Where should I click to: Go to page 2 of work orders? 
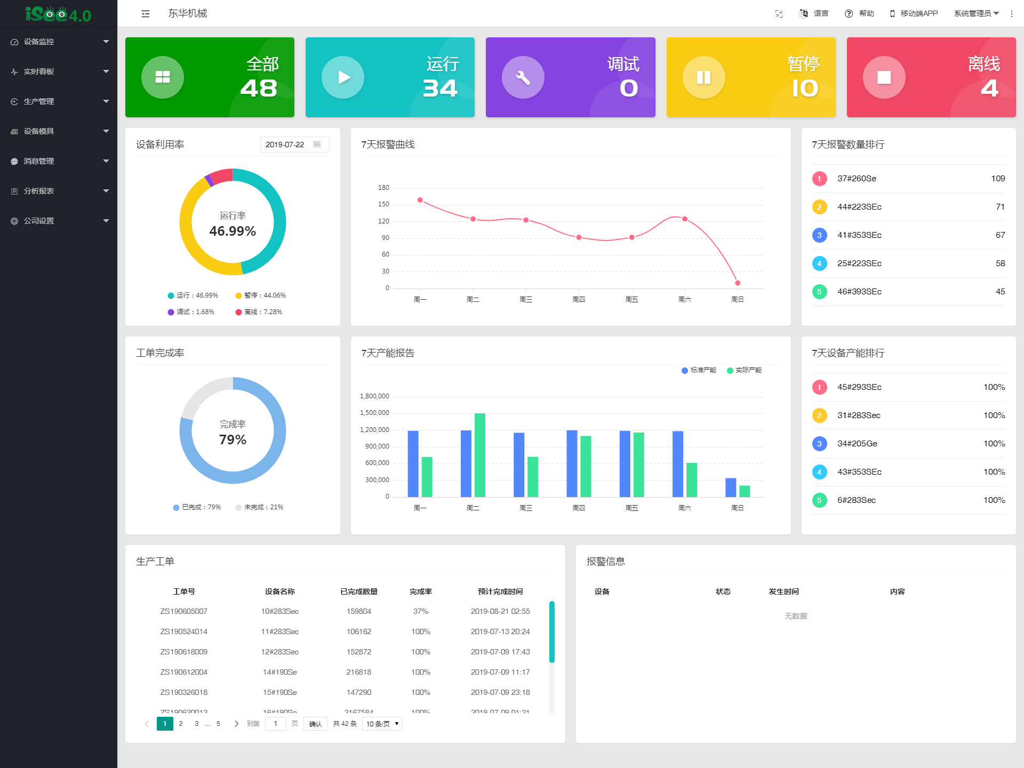tap(181, 724)
